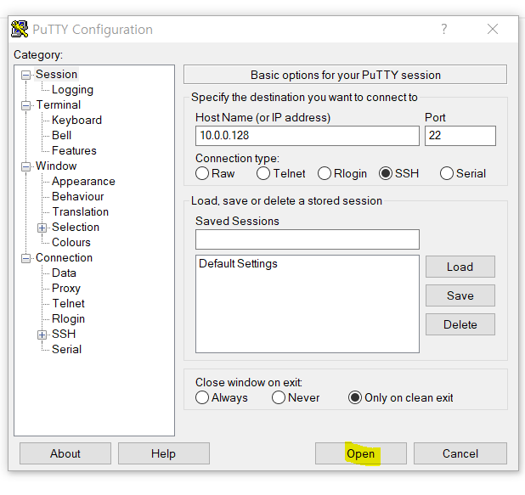Collapse the Connection tree node
This screenshot has width=525, height=495.
pyautogui.click(x=25, y=258)
